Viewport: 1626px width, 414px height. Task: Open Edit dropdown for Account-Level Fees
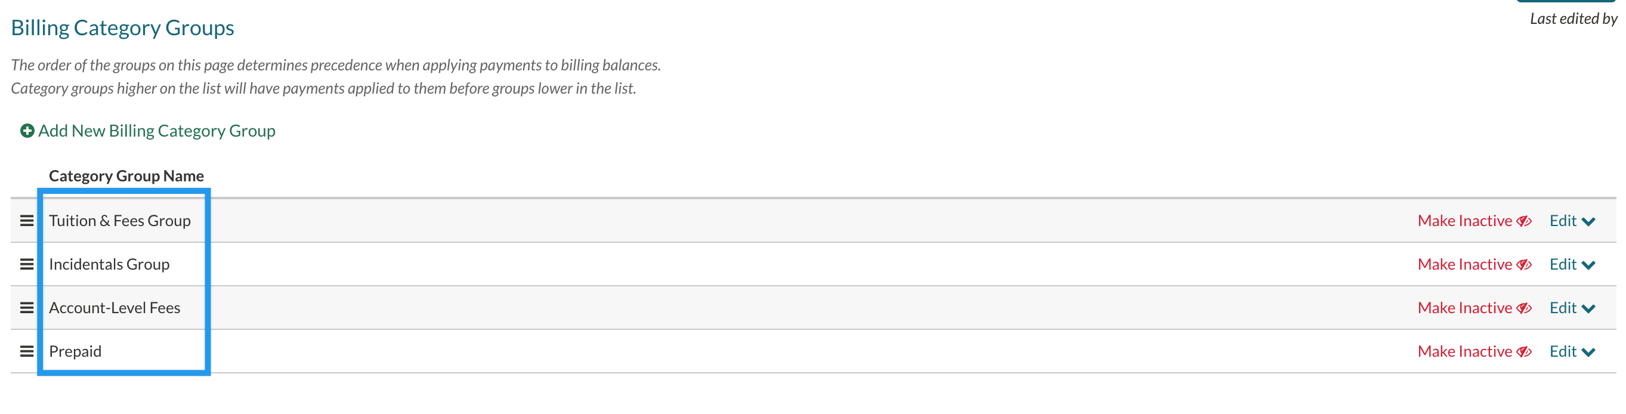pyautogui.click(x=1572, y=308)
